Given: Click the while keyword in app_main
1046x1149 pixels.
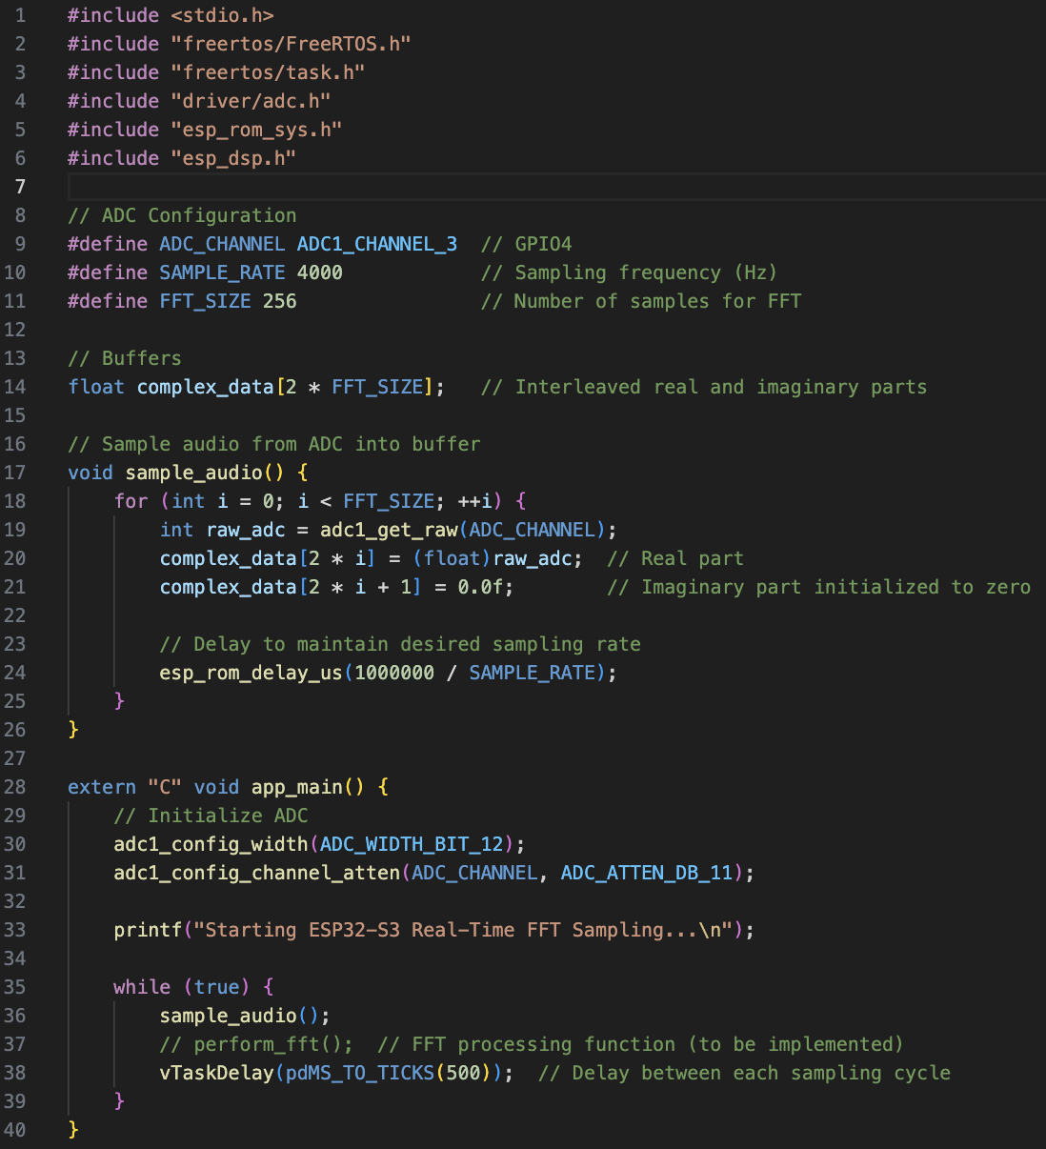Looking at the screenshot, I should coord(142,987).
